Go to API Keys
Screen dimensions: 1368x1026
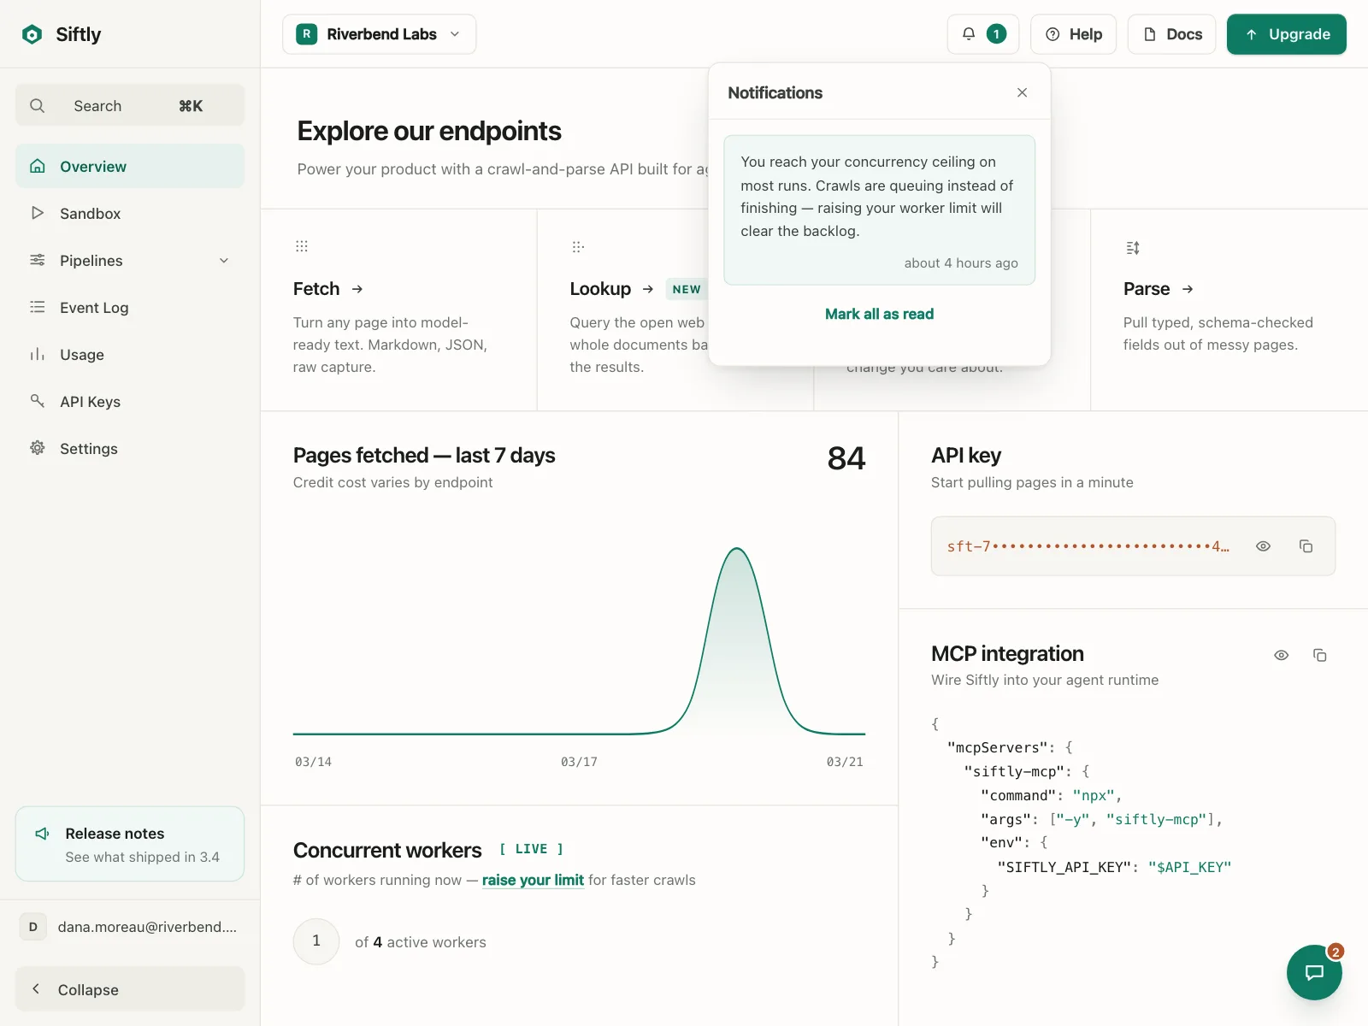coord(130,401)
